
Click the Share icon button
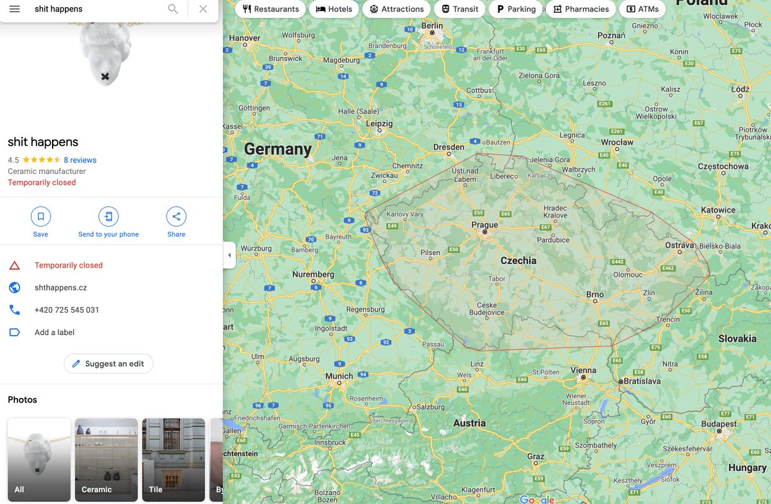pos(176,216)
